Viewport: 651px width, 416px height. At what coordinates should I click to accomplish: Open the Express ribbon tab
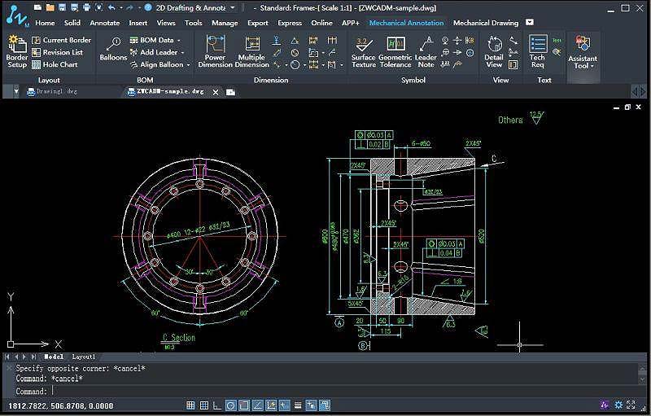point(290,23)
